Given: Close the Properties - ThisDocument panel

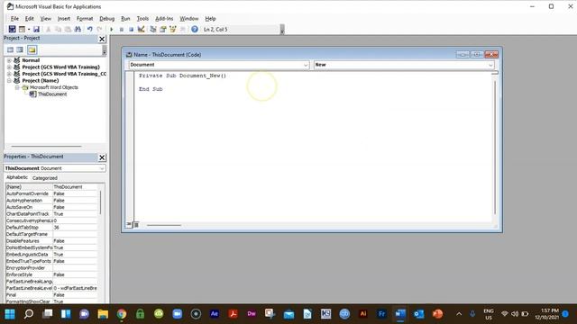Looking at the screenshot, I should coord(102,157).
